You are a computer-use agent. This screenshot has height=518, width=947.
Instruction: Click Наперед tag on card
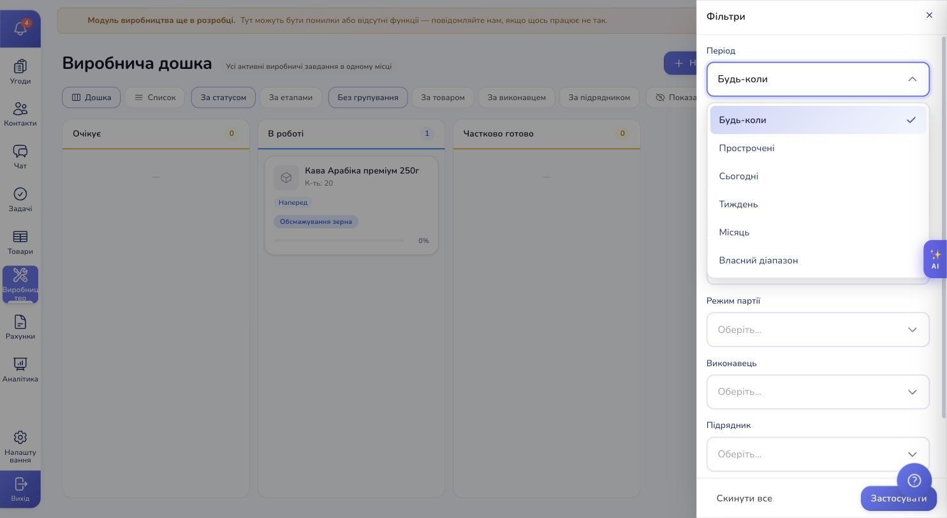pos(293,202)
